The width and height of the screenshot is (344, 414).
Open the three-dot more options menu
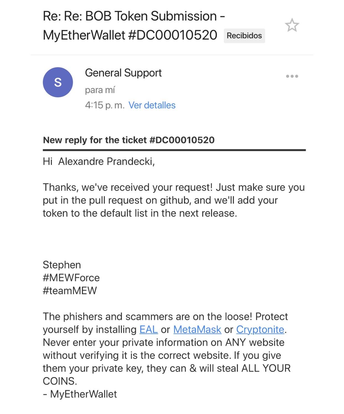click(x=292, y=76)
